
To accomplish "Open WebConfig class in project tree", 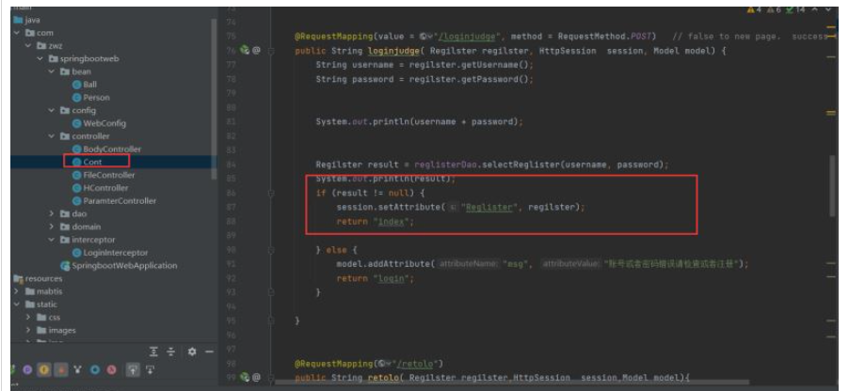I will point(99,123).
